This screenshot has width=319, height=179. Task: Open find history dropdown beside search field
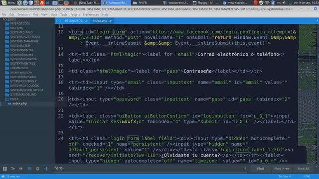click(x=245, y=169)
